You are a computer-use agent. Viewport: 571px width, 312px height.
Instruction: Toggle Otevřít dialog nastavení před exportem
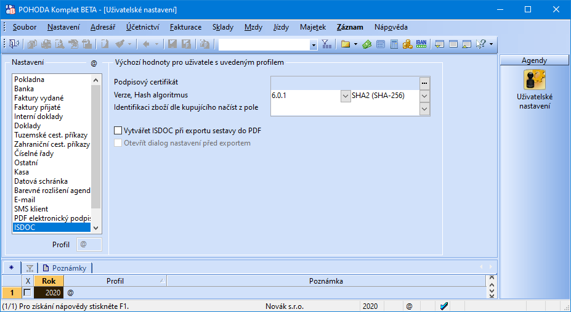click(x=118, y=143)
